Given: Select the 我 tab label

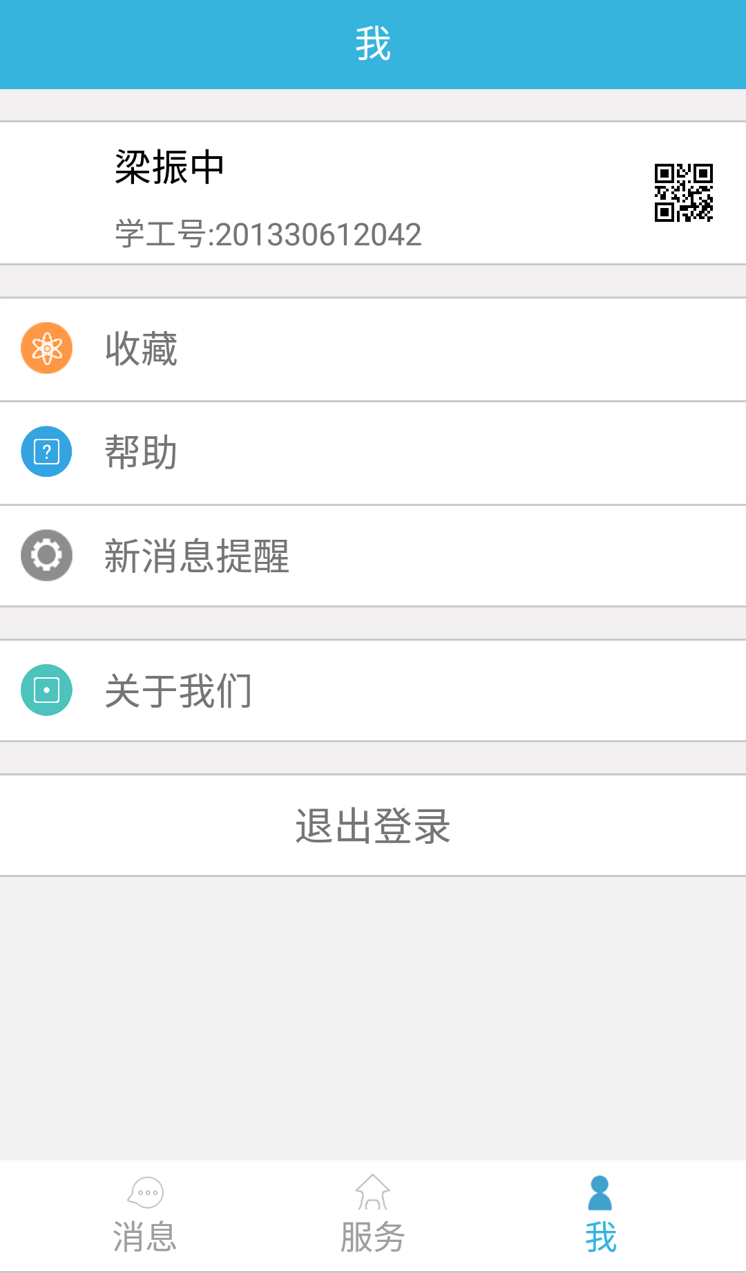Looking at the screenshot, I should pos(600,1236).
